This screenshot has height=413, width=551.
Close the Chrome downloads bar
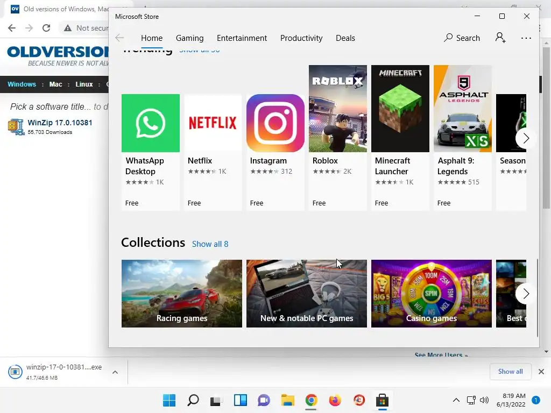pyautogui.click(x=541, y=372)
